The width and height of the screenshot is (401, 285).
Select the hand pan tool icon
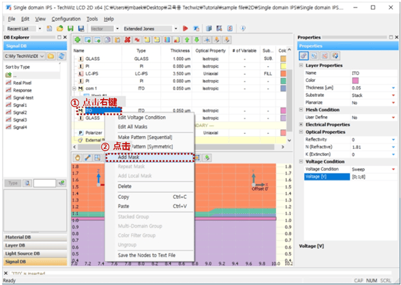pyautogui.click(x=77, y=158)
